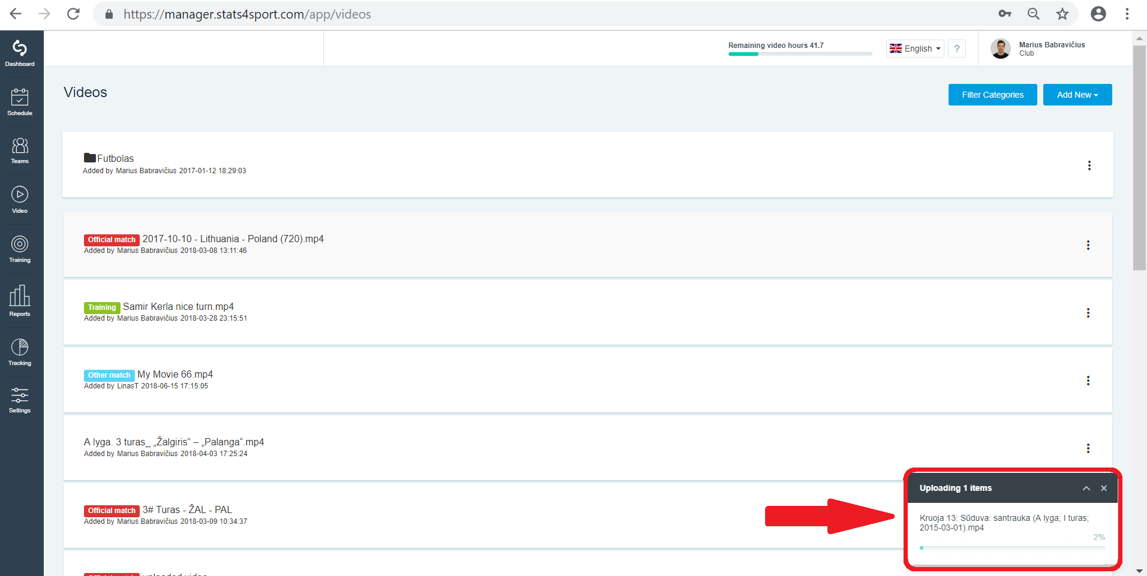
Task: Click the help question mark button
Action: pyautogui.click(x=957, y=49)
